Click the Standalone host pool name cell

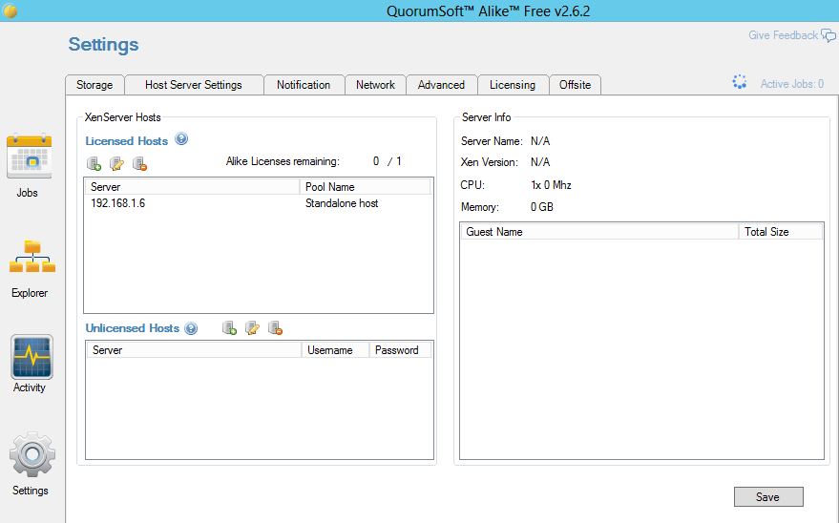[x=342, y=203]
